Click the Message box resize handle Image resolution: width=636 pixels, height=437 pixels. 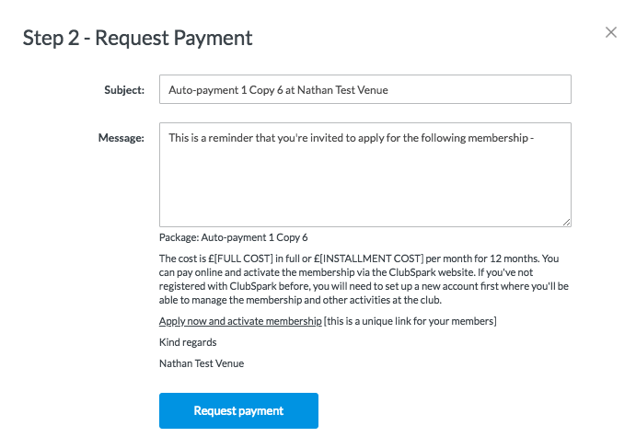567,222
